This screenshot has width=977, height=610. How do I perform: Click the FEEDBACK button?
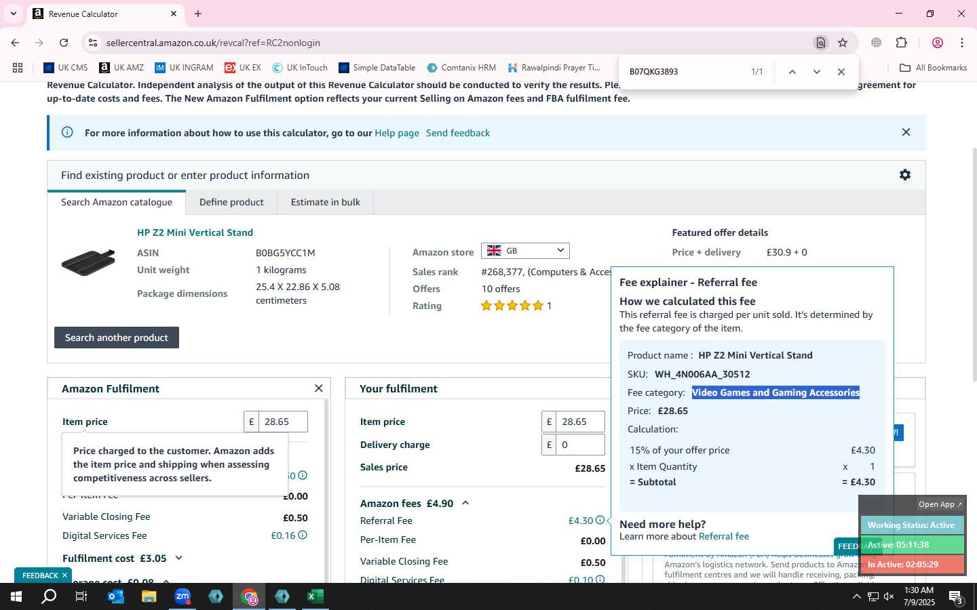[x=40, y=575]
